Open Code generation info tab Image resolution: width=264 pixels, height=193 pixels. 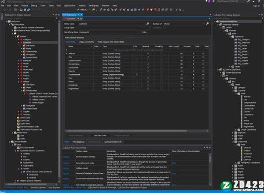coord(113,142)
